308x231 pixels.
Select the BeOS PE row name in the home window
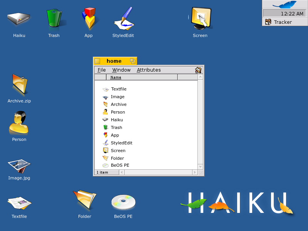120,165
